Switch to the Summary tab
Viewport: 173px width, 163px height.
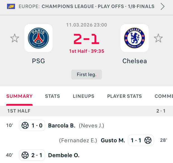click(19, 96)
